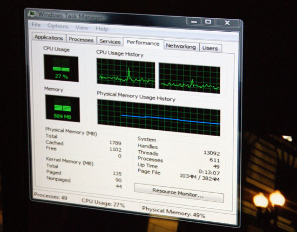Select the Performance tab
The width and height of the screenshot is (297, 232).
pyautogui.click(x=143, y=43)
